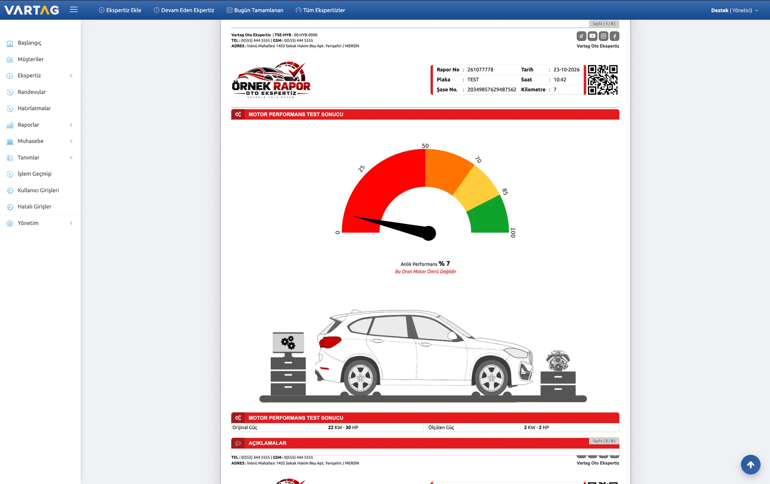This screenshot has height=484, width=770.
Task: Click the green segment of gauge
Action: coord(490,217)
